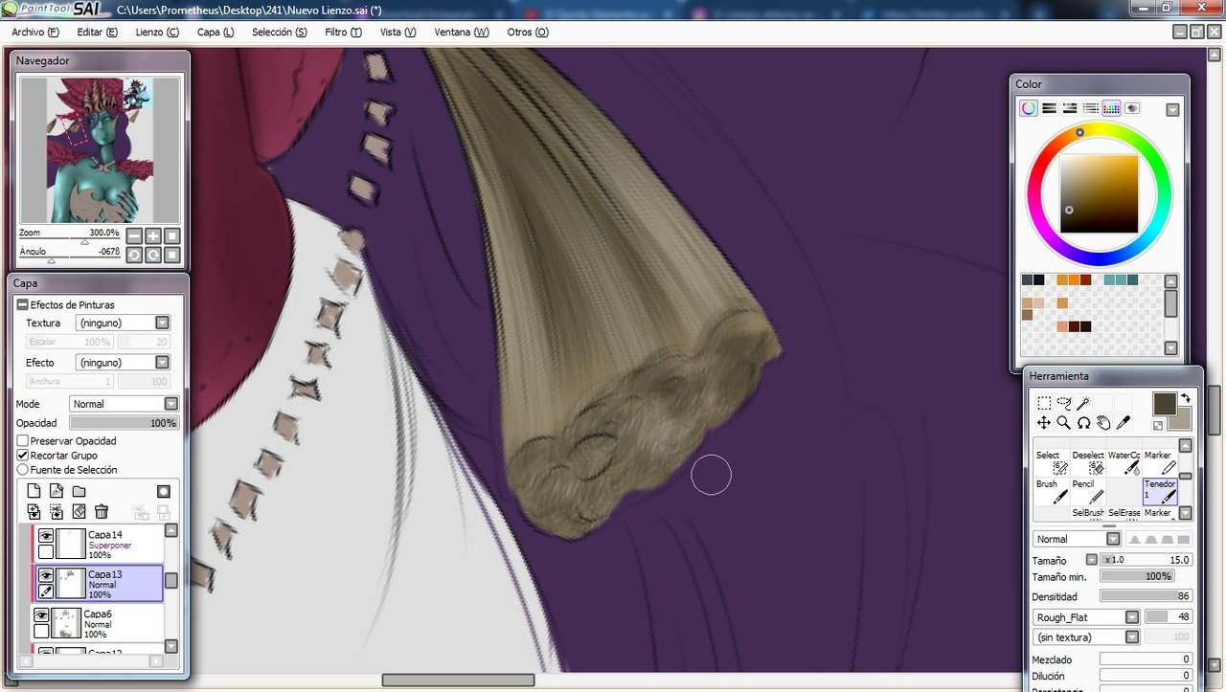Screen dimensions: 1226x692
Task: Choose the Pencil tool
Action: (1087, 491)
